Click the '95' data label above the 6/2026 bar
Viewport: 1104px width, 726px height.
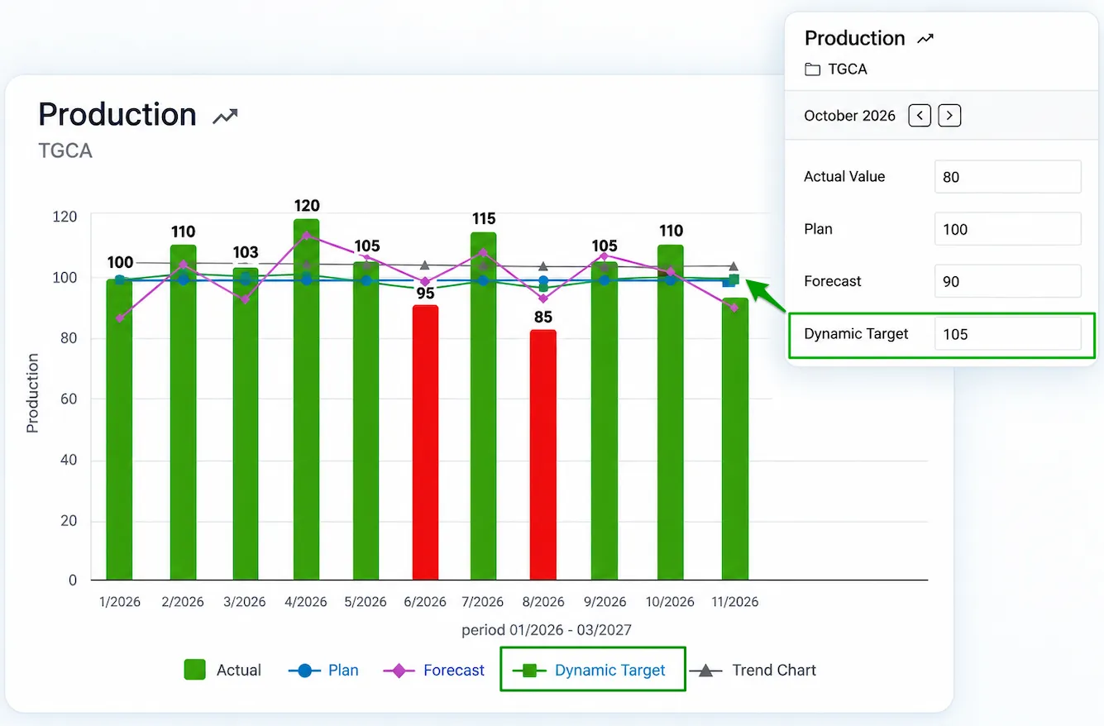425,294
